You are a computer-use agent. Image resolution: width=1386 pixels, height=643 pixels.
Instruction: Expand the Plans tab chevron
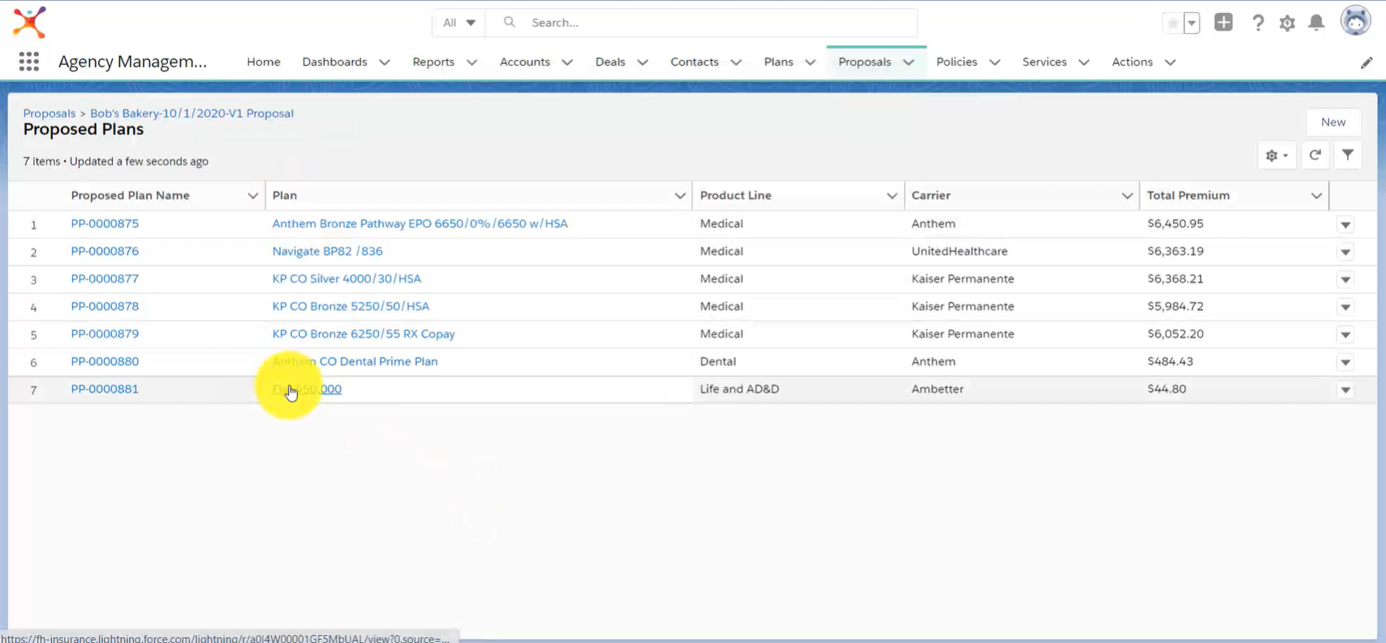tap(810, 63)
